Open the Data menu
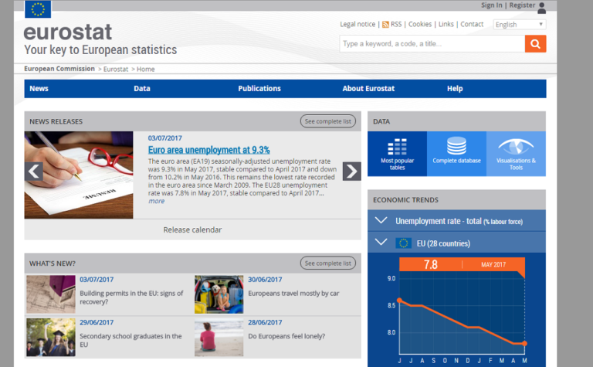593x367 pixels. [x=142, y=89]
